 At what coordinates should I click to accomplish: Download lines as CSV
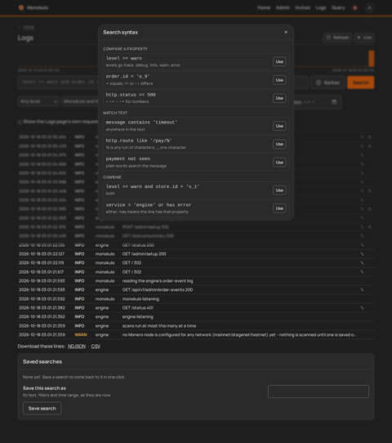coord(96,347)
